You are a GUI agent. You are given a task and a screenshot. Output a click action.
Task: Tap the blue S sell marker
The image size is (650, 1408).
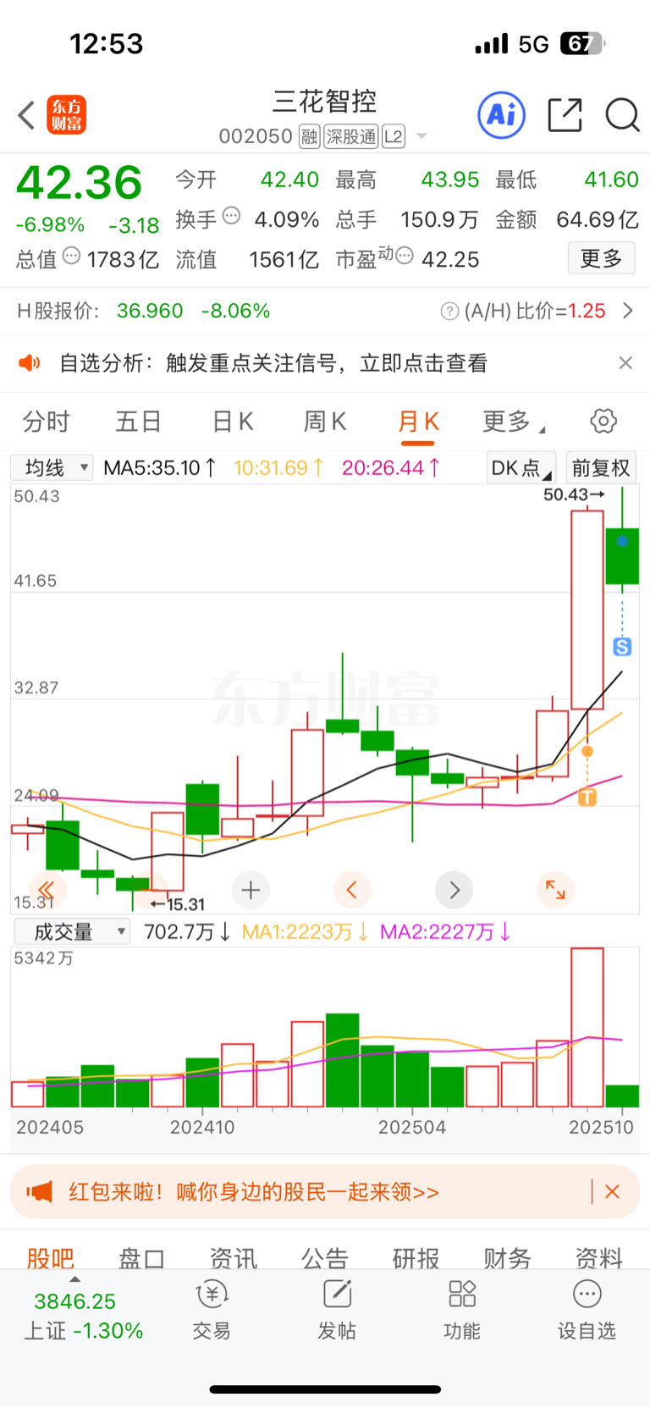pyautogui.click(x=622, y=647)
